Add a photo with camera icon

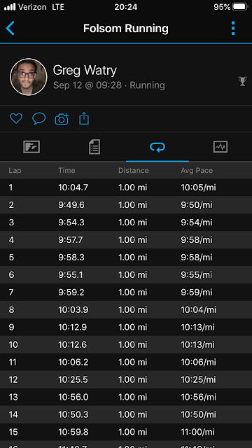tap(62, 118)
